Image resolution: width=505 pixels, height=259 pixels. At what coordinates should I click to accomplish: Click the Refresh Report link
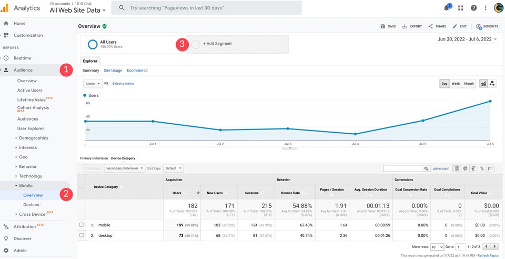click(x=488, y=256)
